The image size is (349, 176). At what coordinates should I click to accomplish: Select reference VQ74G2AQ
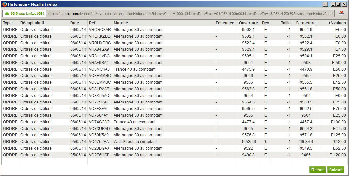click(x=99, y=122)
